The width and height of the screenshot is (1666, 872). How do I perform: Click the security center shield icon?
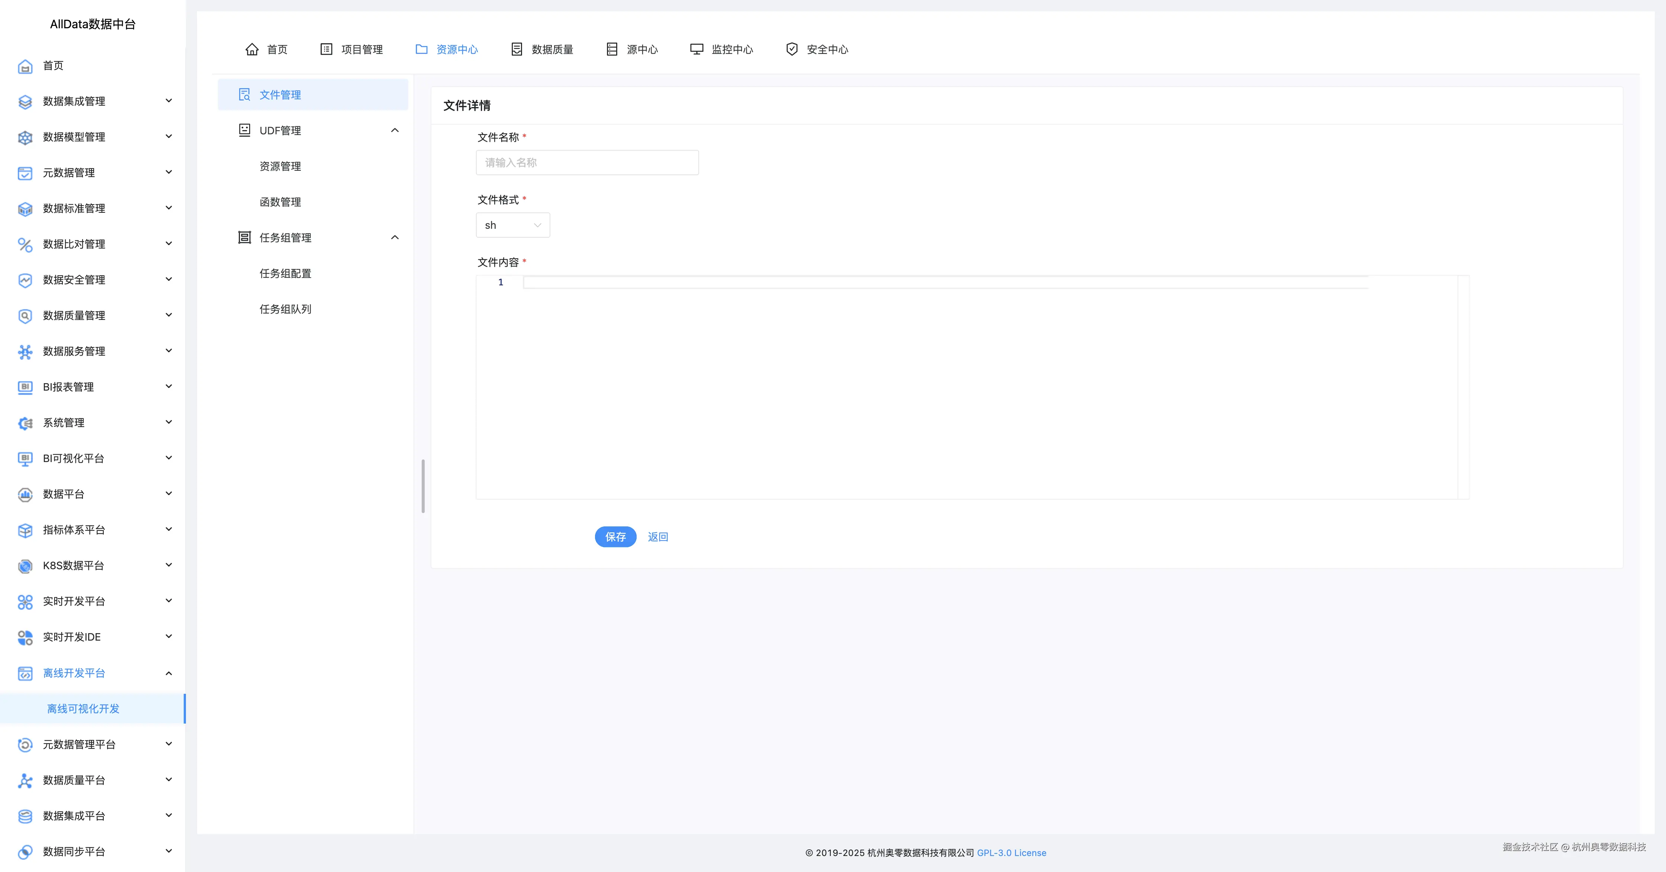point(791,49)
